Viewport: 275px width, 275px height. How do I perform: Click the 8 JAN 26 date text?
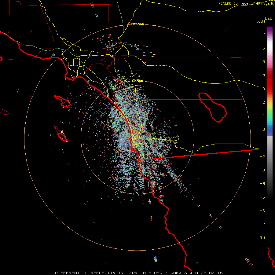[196, 273]
